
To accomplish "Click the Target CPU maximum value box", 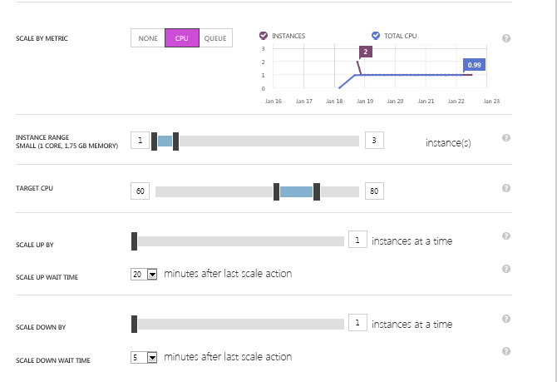I will (374, 191).
